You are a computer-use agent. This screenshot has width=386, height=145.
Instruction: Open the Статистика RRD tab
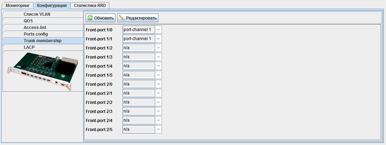[x=90, y=6]
